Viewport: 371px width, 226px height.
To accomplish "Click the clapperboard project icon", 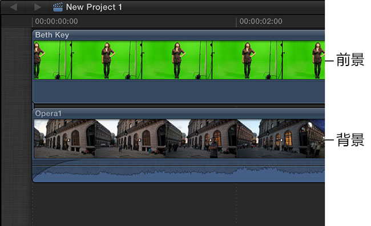I will coord(58,7).
